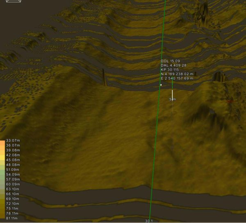Select the DOL 15.09 annotation line
Image resolution: width=246 pixels, height=223 pixels.
point(170,61)
